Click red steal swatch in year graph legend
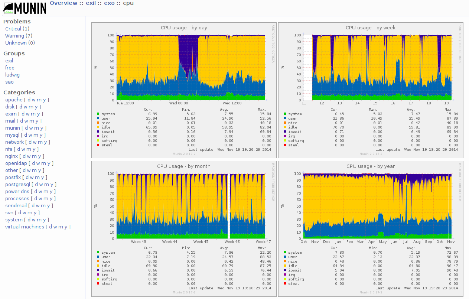469x299 pixels. 285,284
